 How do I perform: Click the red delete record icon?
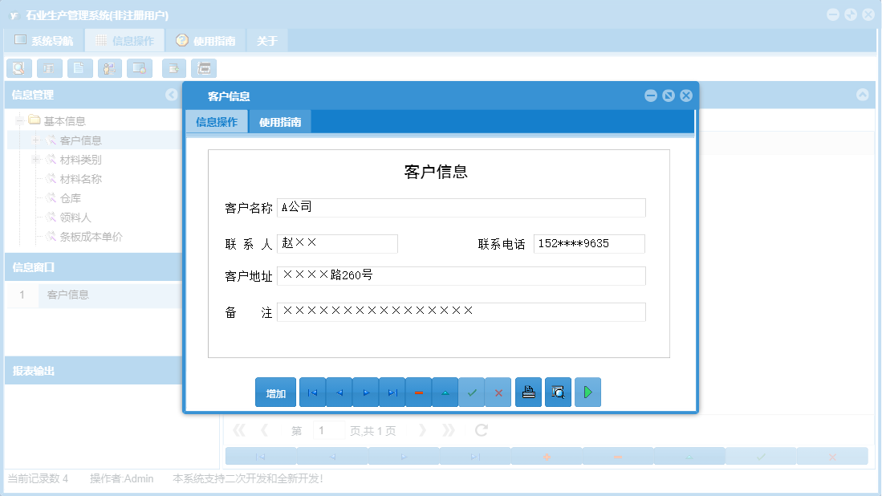[418, 392]
